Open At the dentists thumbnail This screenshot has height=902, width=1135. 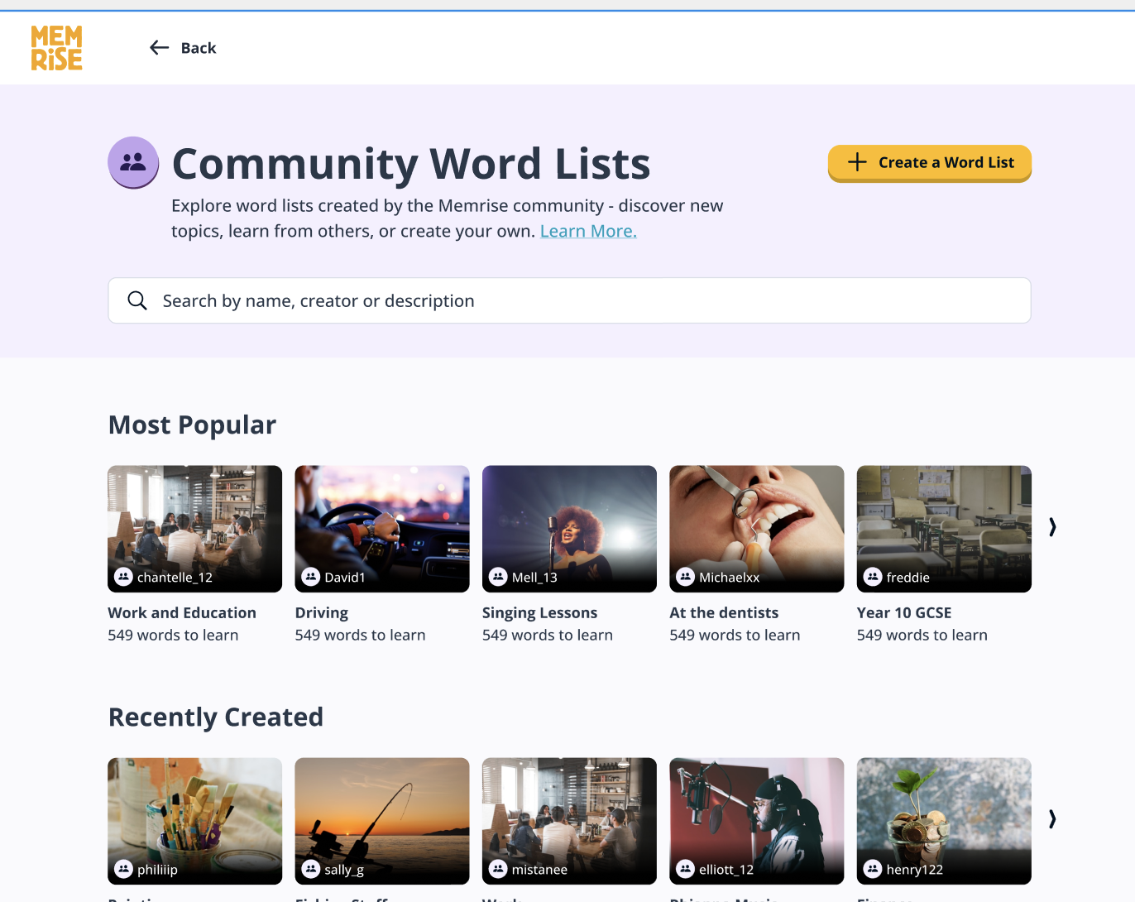click(757, 529)
